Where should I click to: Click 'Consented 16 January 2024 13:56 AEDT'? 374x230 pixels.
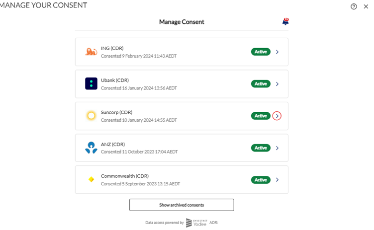coord(139,88)
